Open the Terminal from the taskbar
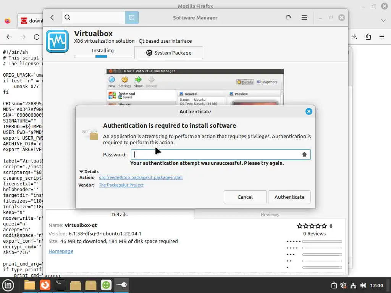 pyautogui.click(x=60, y=285)
